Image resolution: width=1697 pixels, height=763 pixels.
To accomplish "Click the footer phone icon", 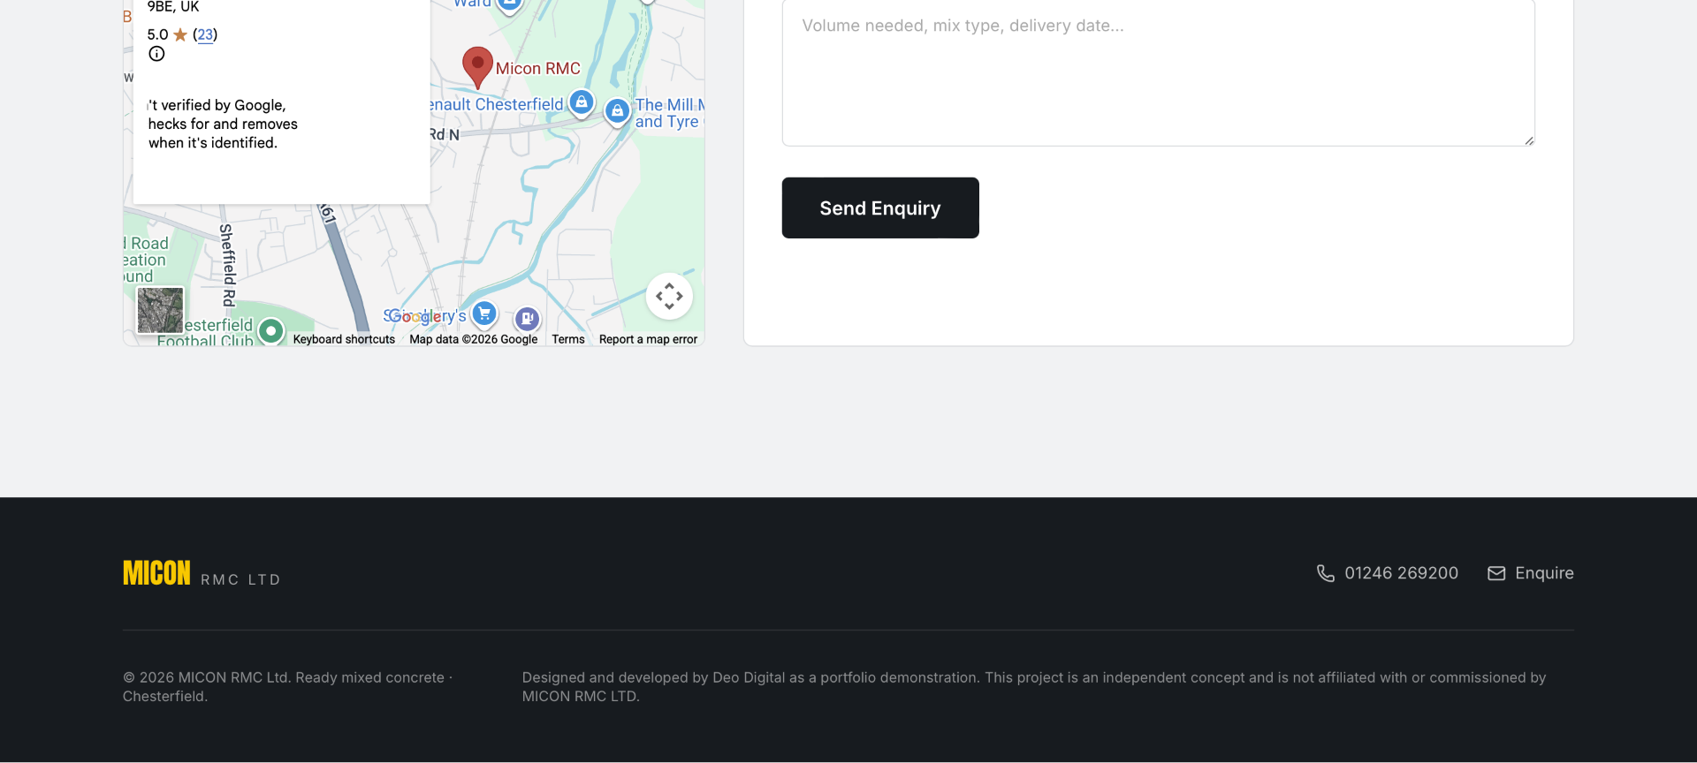I will 1326,573.
